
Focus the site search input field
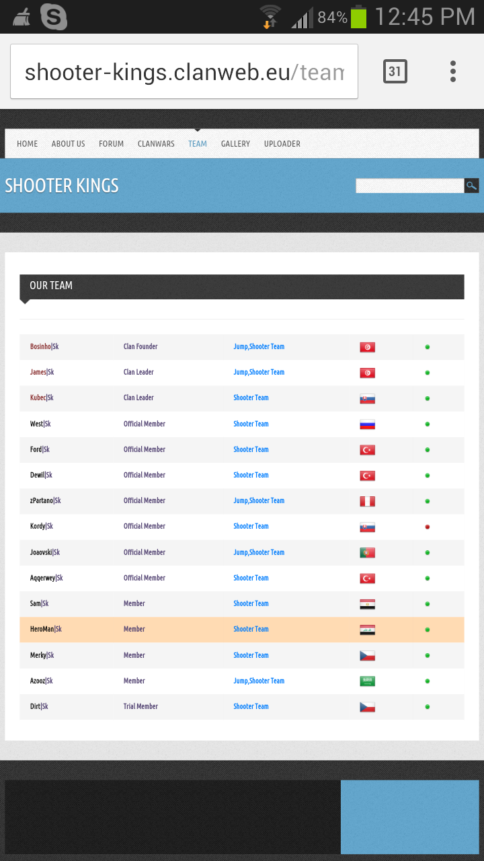coord(410,186)
